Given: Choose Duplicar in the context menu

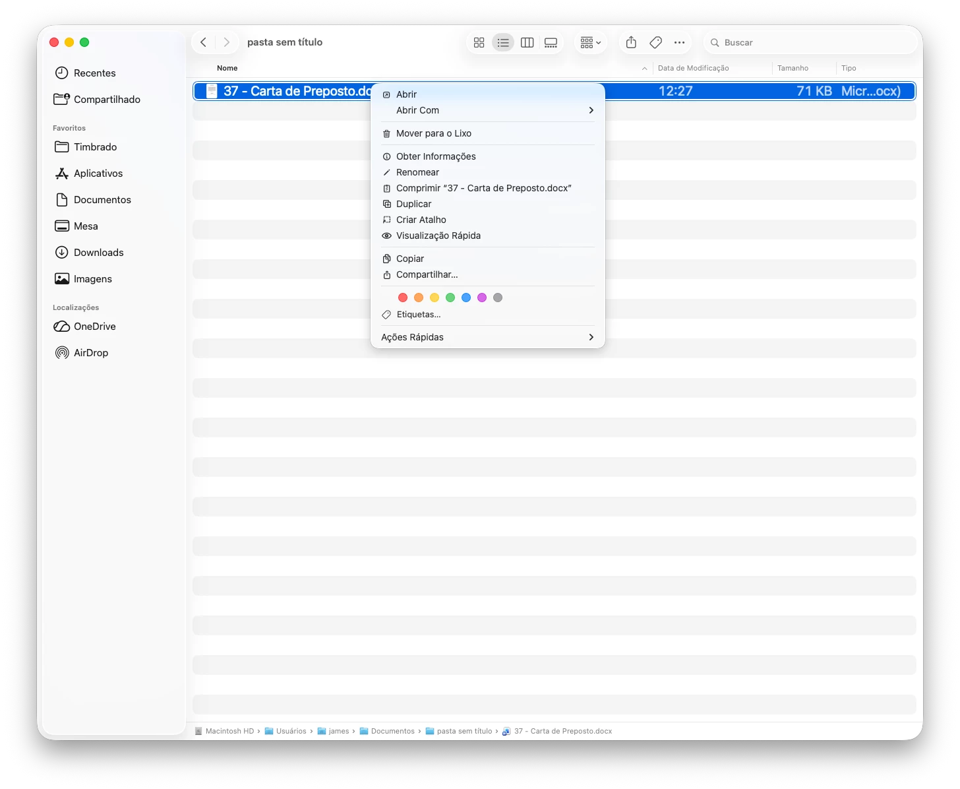Looking at the screenshot, I should tap(488, 204).
